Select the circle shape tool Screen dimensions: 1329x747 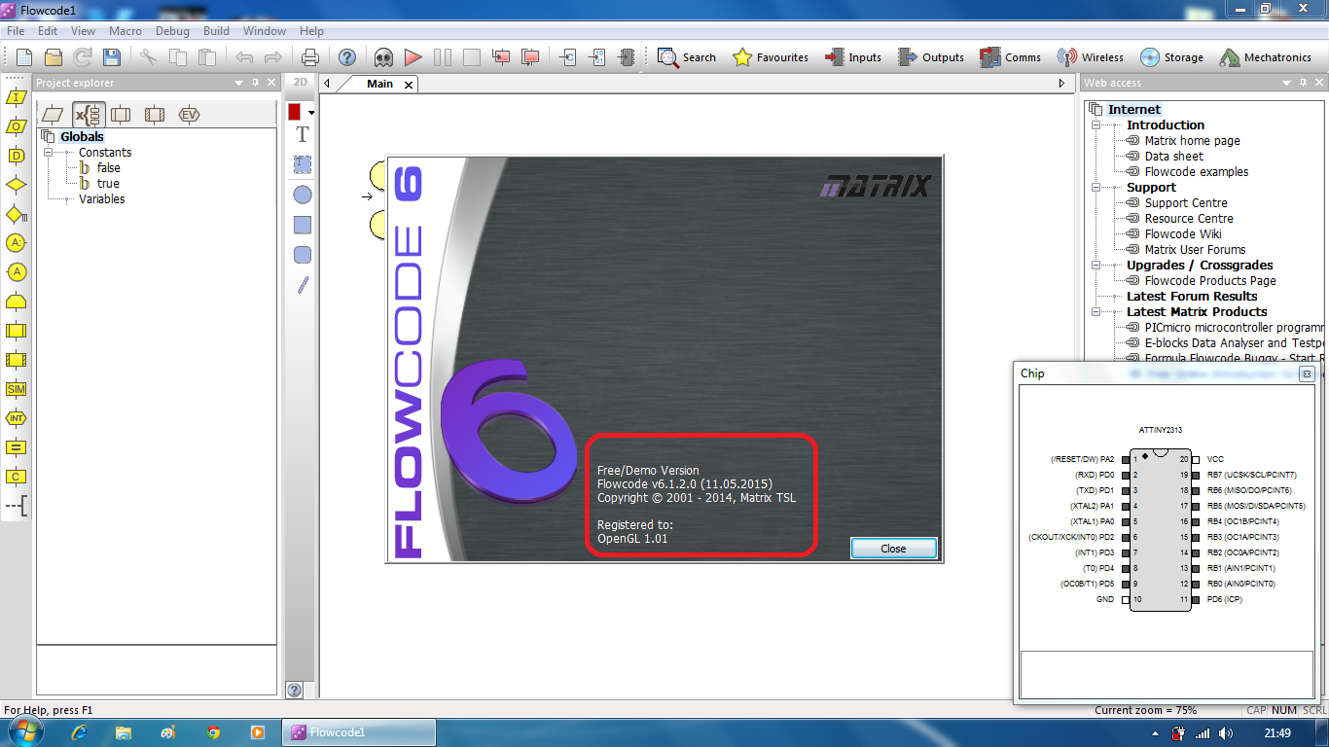click(x=303, y=195)
